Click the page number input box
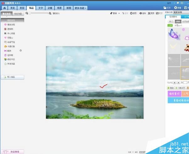189x154 pixels. tap(185, 83)
